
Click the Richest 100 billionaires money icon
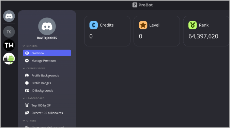pyautogui.click(x=27, y=113)
